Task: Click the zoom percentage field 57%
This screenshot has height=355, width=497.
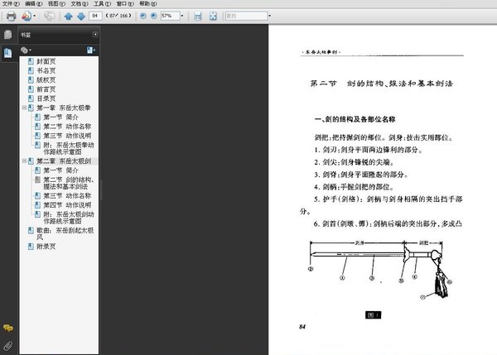Action: coord(170,16)
